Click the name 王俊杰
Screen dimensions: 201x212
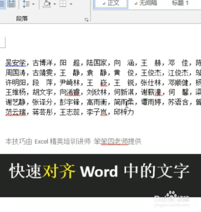(x=151, y=73)
